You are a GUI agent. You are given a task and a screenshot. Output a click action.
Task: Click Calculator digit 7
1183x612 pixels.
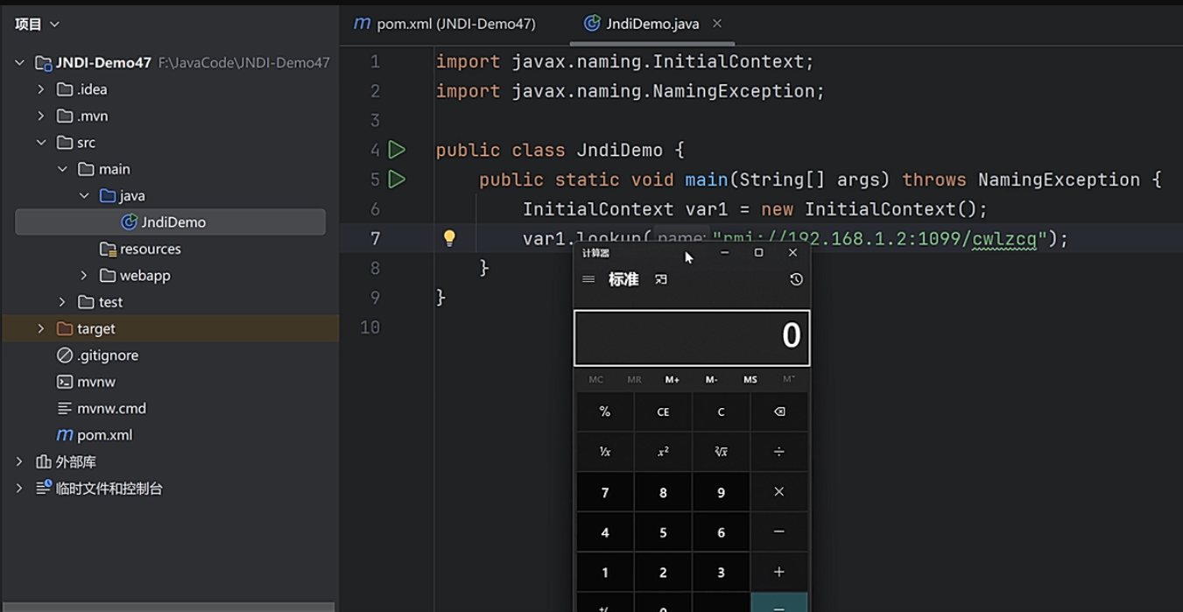605,492
